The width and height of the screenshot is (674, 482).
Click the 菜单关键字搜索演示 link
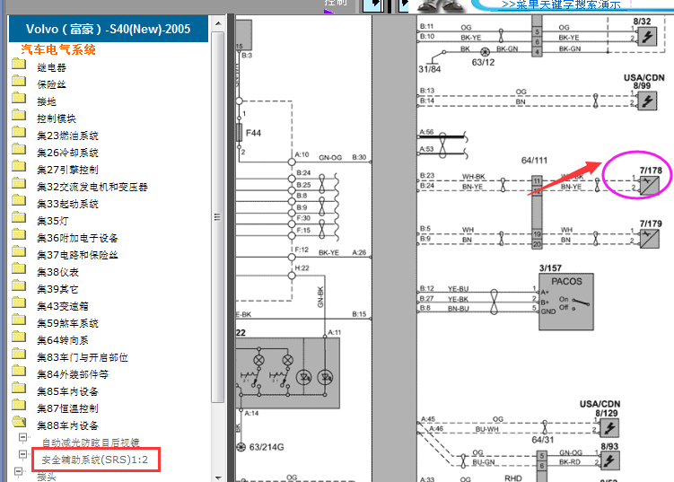(x=561, y=4)
